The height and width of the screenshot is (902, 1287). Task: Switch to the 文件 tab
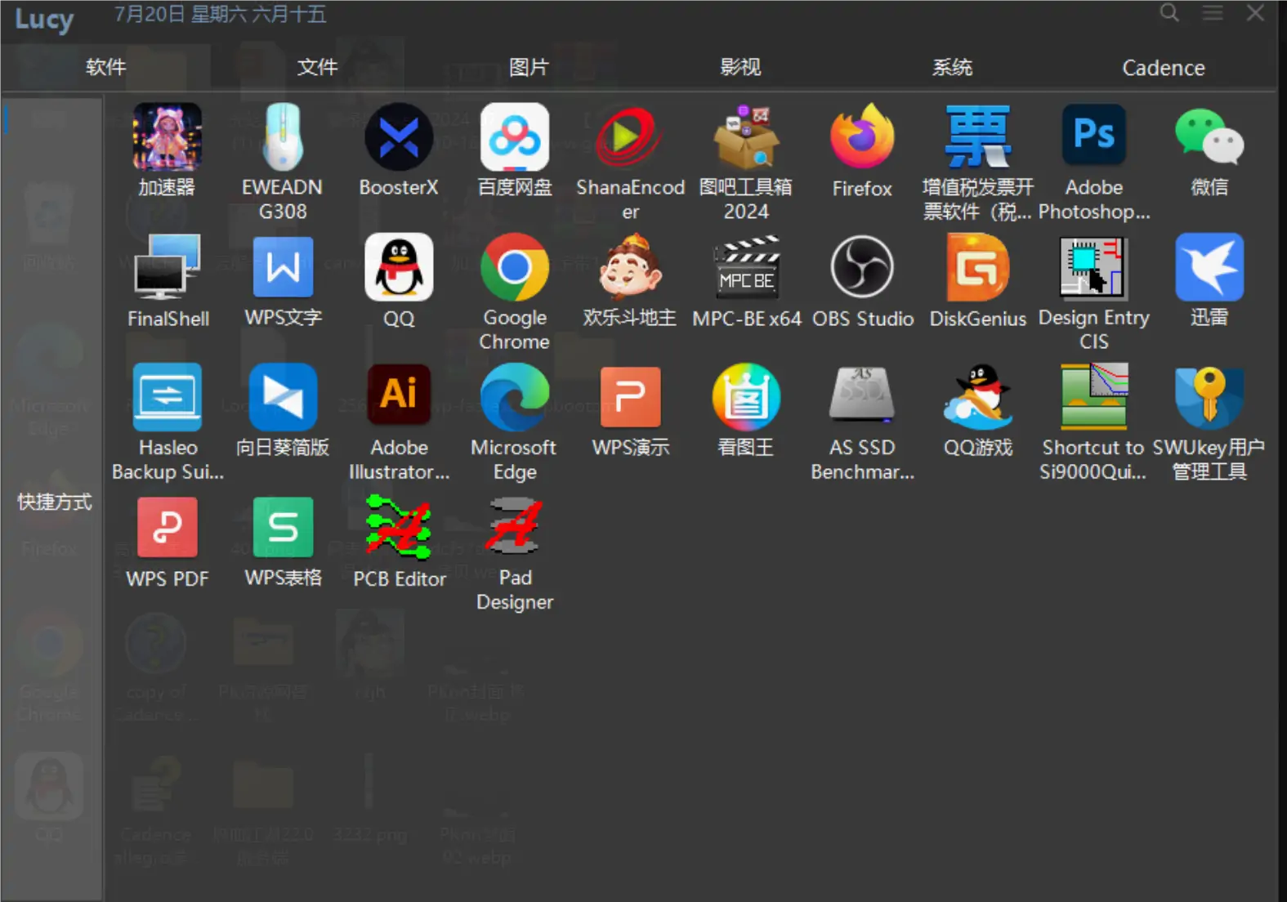coord(318,67)
